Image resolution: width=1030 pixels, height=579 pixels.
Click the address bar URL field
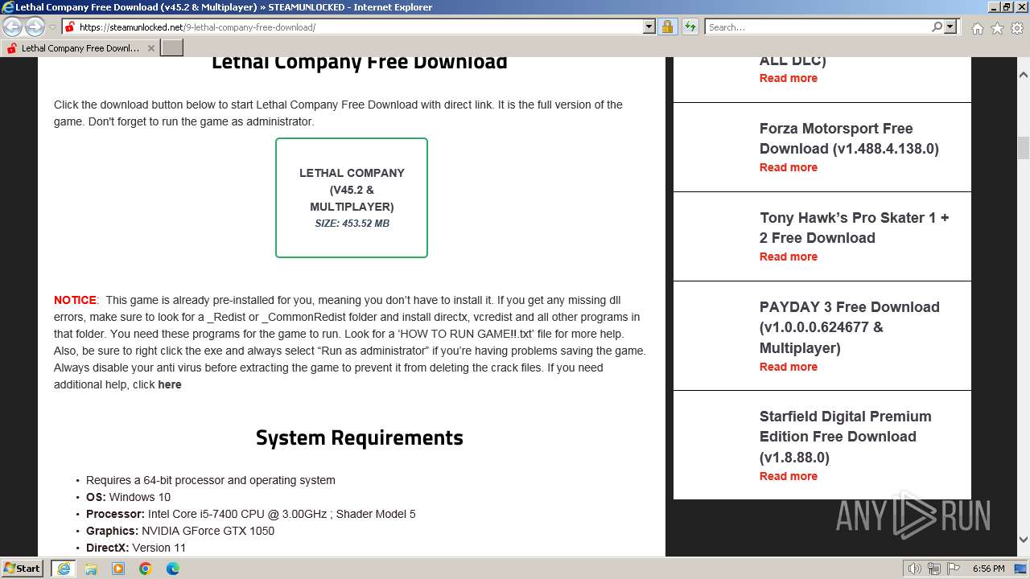360,27
